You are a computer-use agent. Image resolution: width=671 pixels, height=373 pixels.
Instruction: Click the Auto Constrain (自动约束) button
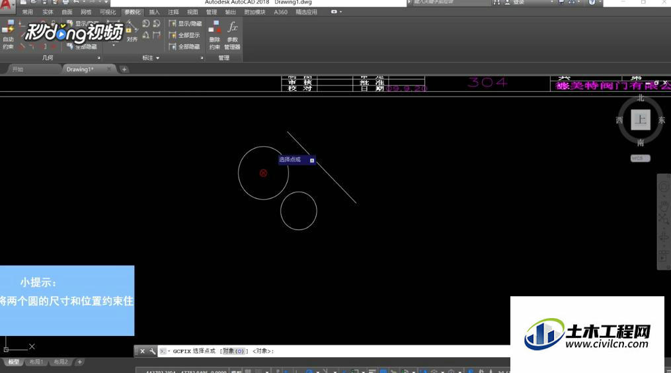(8, 34)
